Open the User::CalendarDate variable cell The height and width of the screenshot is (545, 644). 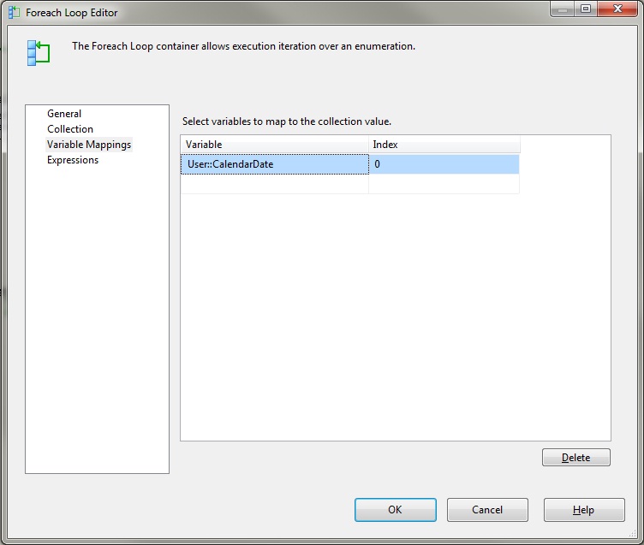[274, 164]
